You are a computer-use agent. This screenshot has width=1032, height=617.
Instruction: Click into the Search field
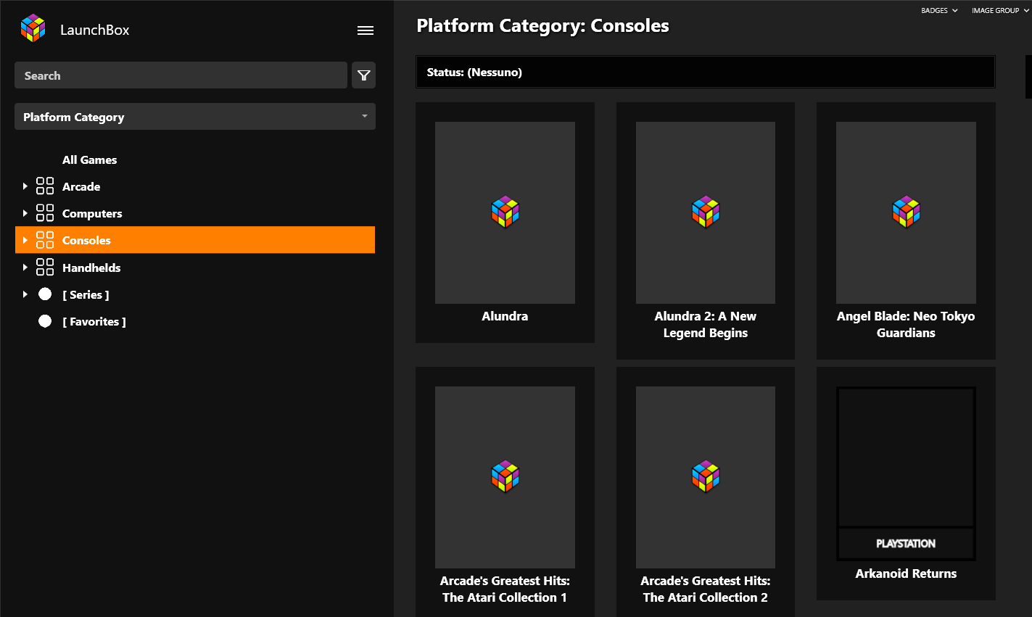tap(181, 75)
